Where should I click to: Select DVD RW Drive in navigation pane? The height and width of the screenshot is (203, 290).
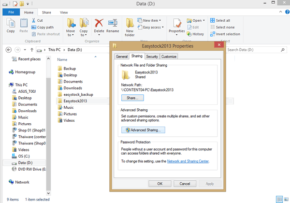click(x=29, y=169)
